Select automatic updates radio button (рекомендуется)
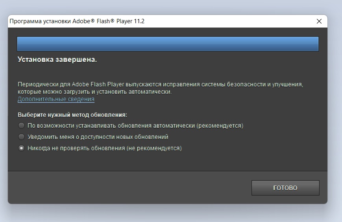The image size is (342, 222). (21, 125)
